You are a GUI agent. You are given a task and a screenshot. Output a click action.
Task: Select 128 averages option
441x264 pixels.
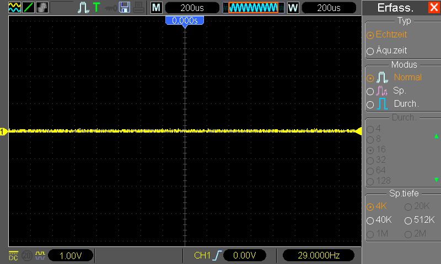[x=379, y=181]
